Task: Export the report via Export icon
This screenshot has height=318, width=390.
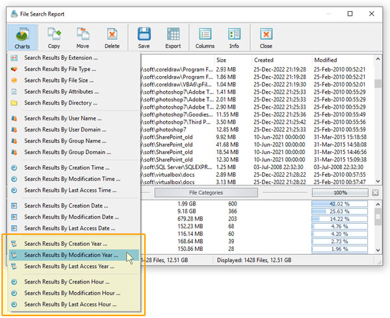Action: pyautogui.click(x=173, y=37)
